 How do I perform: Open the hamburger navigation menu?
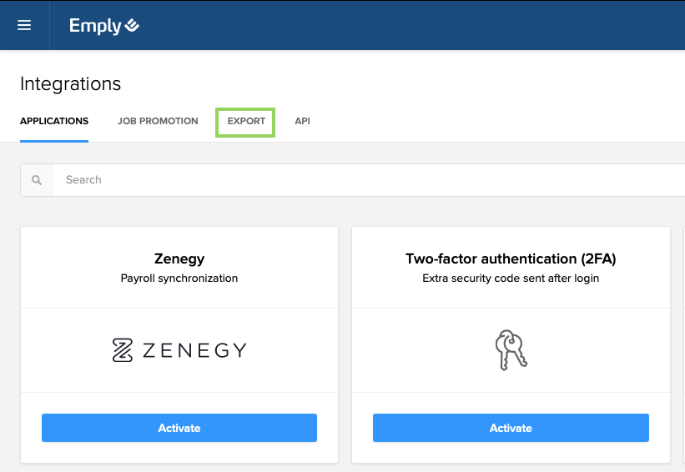(24, 25)
